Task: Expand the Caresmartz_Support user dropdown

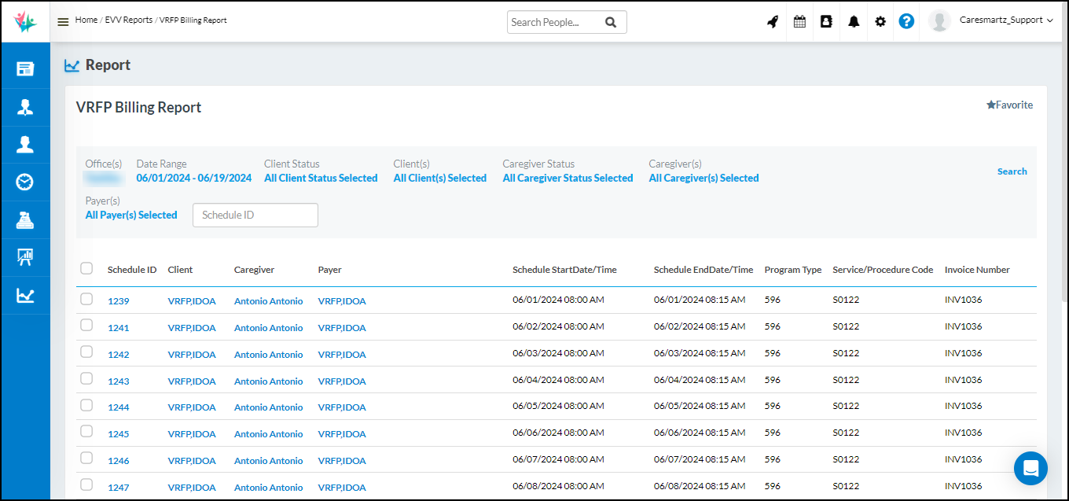Action: click(1006, 20)
